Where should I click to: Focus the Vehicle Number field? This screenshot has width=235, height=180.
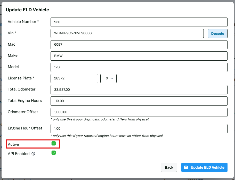click(139, 22)
